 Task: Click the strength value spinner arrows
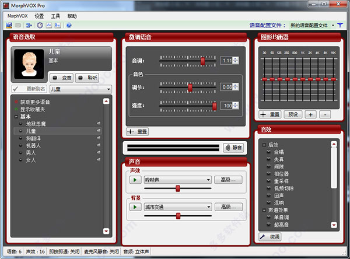tap(236, 106)
